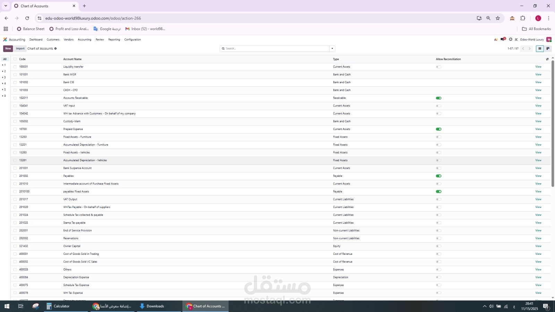Open the user avatar menu
The width and height of the screenshot is (555, 312).
549,40
